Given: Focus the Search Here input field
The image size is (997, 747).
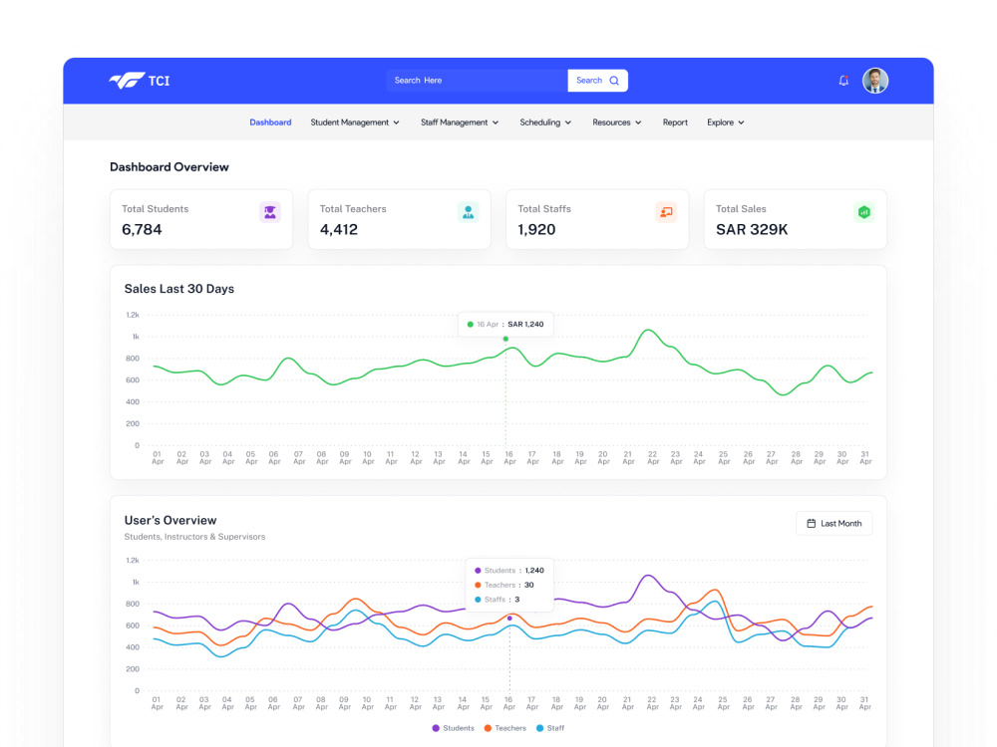Looking at the screenshot, I should pos(477,81).
